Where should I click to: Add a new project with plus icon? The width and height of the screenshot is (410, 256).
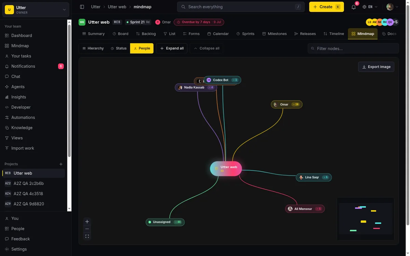(61, 164)
